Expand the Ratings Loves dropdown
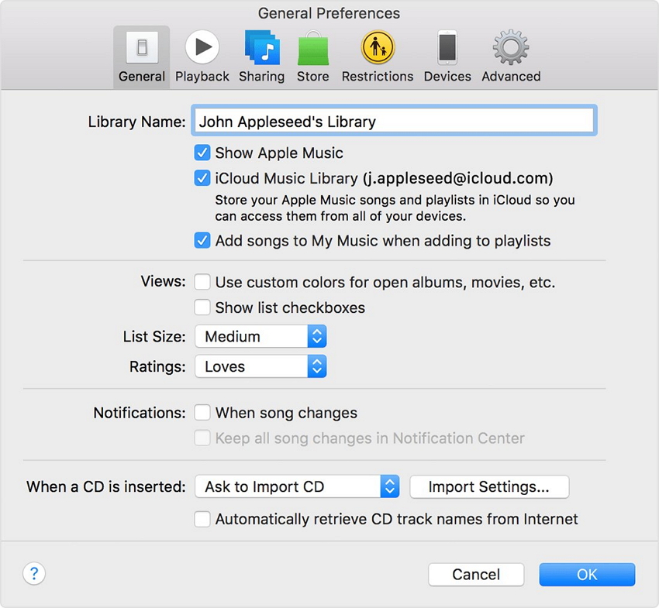This screenshot has height=608, width=659. coord(260,366)
